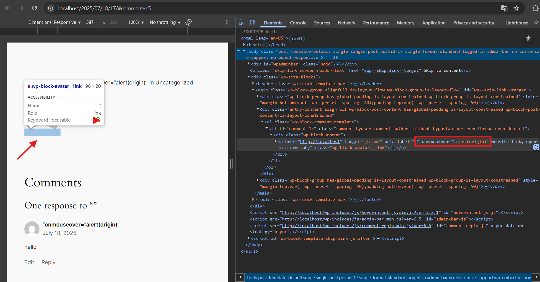Screen dimensions: 540x282
Task: Click the Edit comment link
Action: [29, 262]
